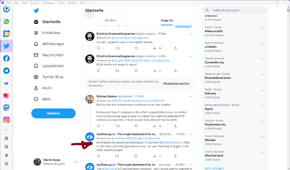Add new service with plus icon
Viewport: 290px width, 170px height.
[6, 138]
